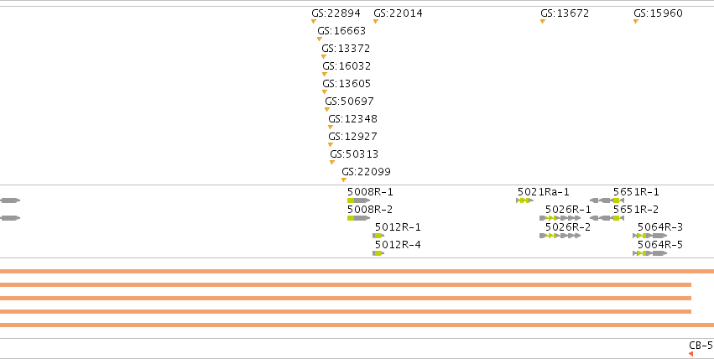
Task: Open the 5026R-1 transcript model
Action: click(x=560, y=218)
